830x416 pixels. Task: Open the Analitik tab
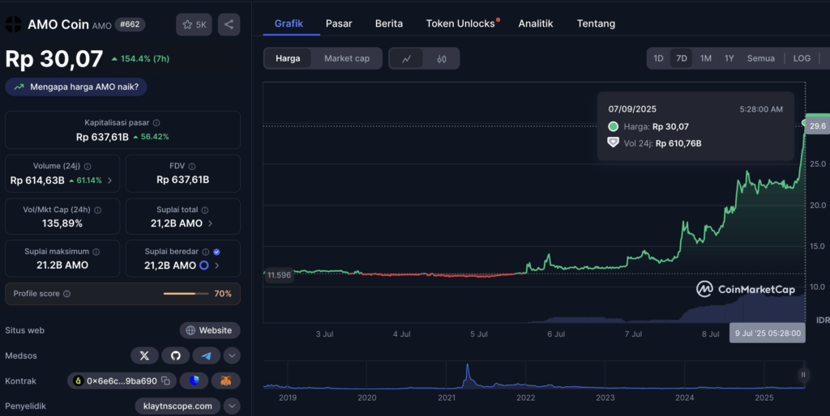pos(536,23)
